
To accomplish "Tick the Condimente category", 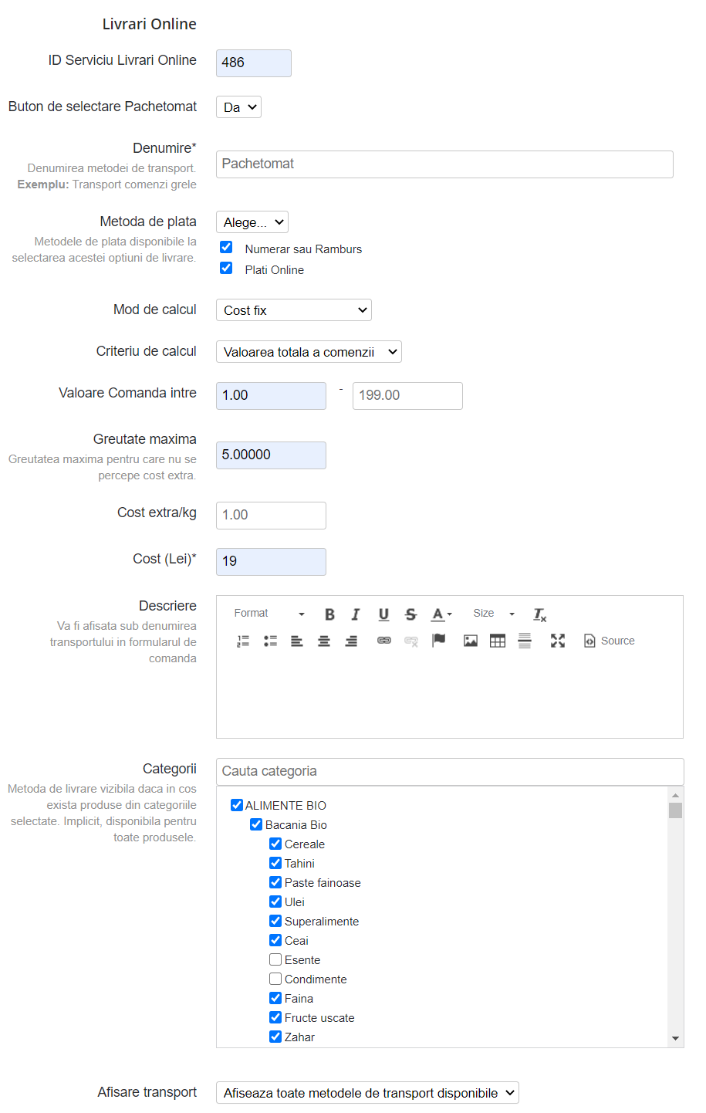I will pos(275,979).
